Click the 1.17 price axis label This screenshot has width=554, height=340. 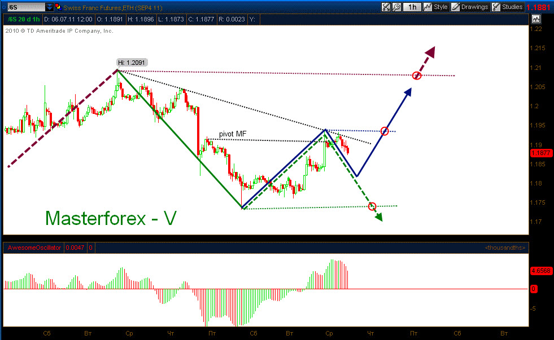tap(535, 222)
